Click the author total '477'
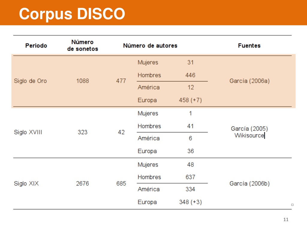 tap(121, 81)
